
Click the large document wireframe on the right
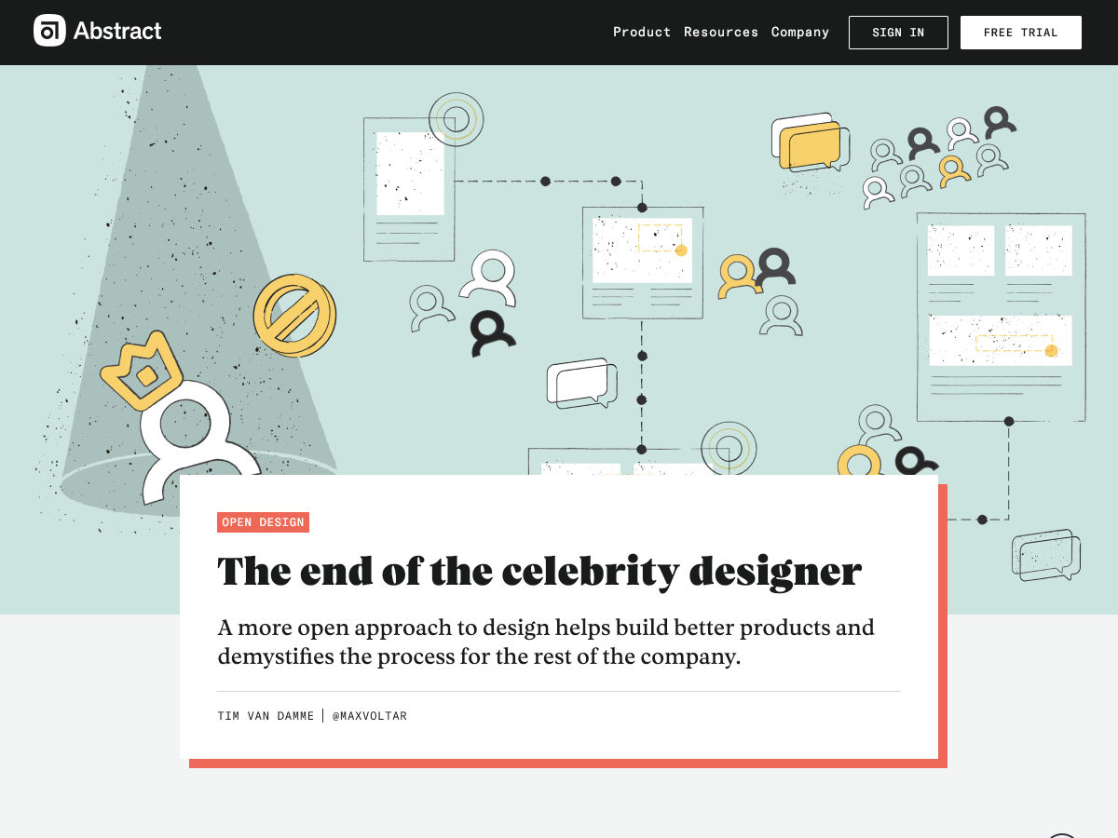[1001, 317]
